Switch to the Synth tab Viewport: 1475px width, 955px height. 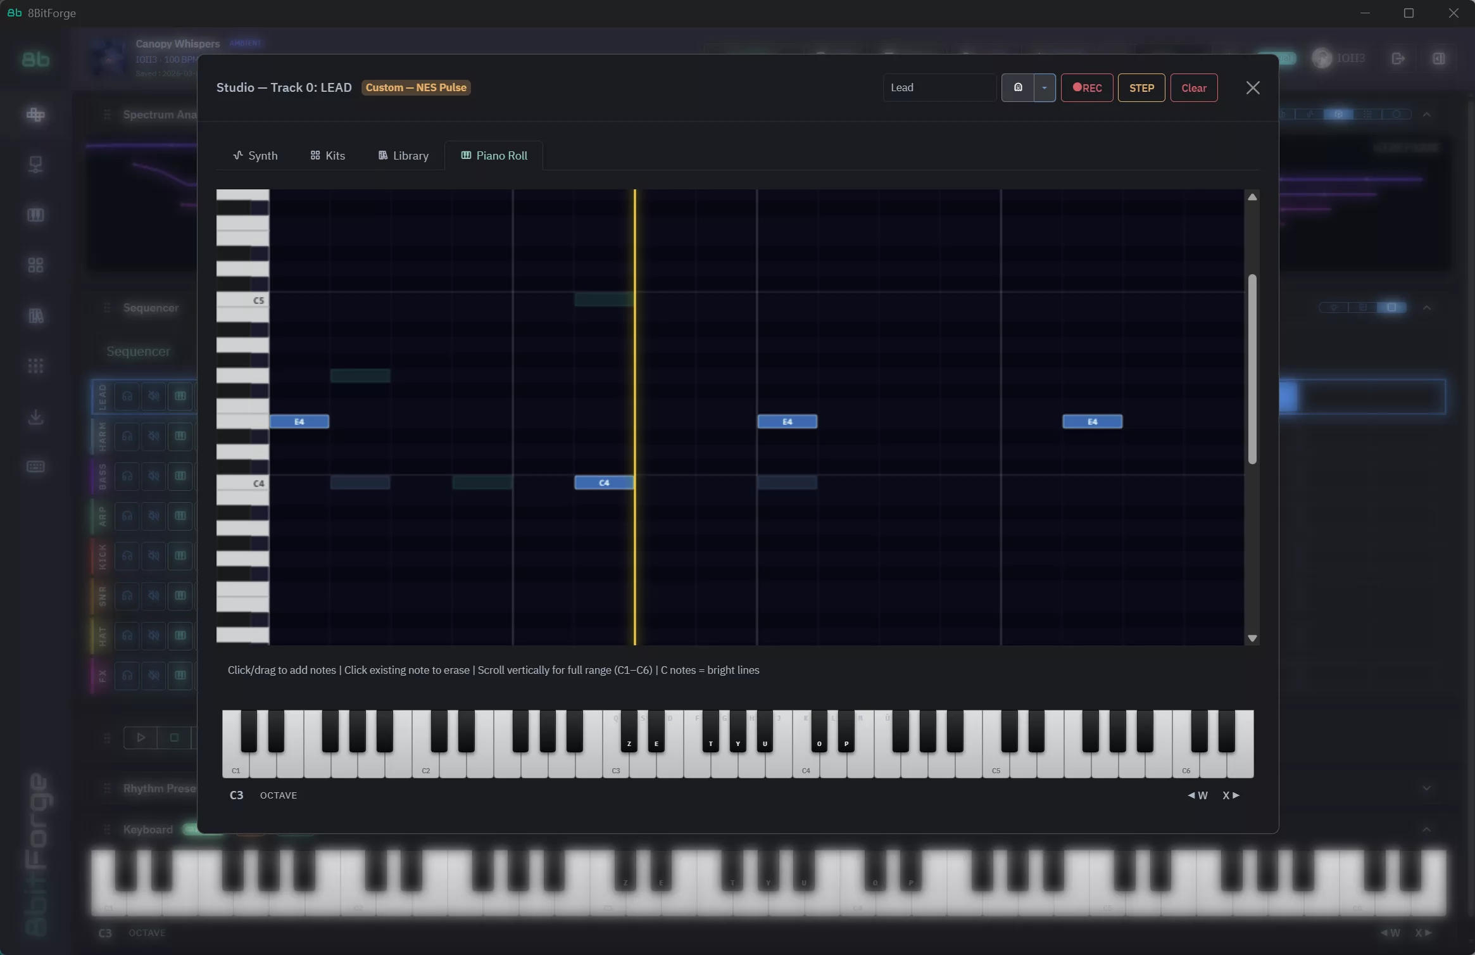click(256, 155)
